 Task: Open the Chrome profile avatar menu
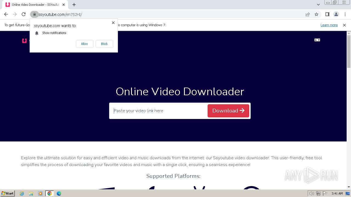[x=336, y=15]
